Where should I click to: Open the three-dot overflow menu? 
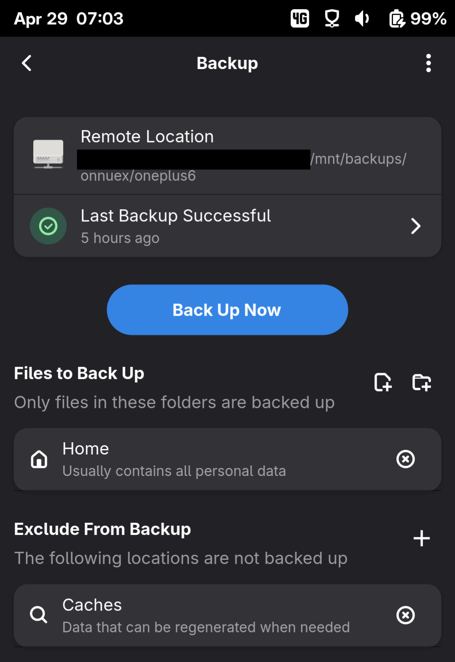[x=428, y=63]
